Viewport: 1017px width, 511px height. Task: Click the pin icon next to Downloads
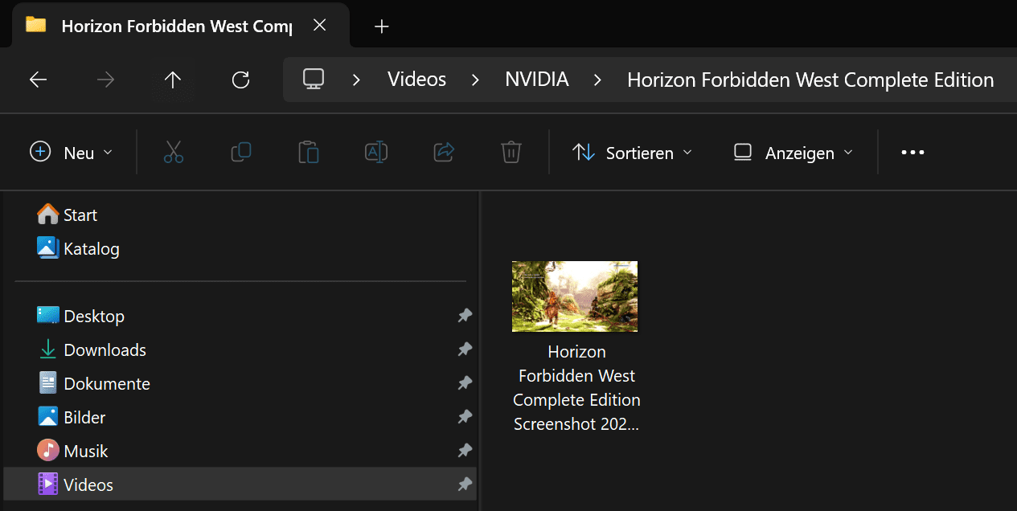[x=465, y=350]
